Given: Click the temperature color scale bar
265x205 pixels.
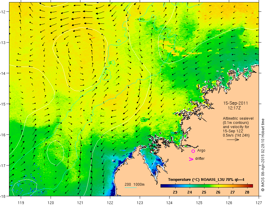Looking at the screenshot, I should pyautogui.click(x=207, y=186).
